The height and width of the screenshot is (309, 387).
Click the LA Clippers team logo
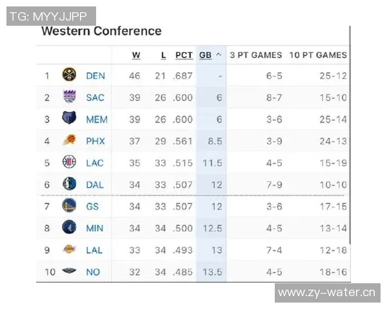69,163
